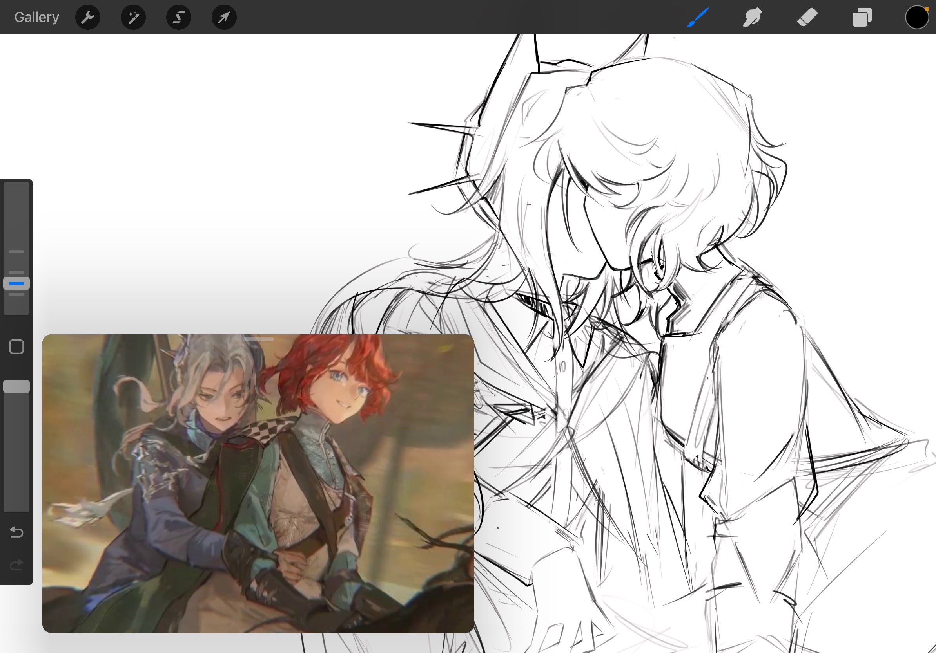Tap the brush size slider handle

coord(16,283)
